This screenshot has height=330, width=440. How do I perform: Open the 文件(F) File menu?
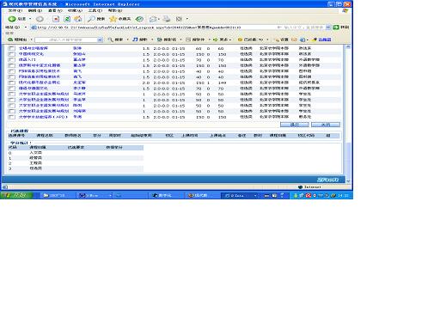click(x=15, y=10)
